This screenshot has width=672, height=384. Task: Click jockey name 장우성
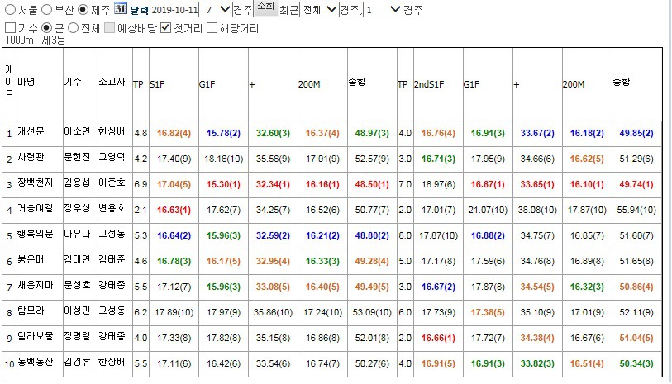[x=77, y=208]
